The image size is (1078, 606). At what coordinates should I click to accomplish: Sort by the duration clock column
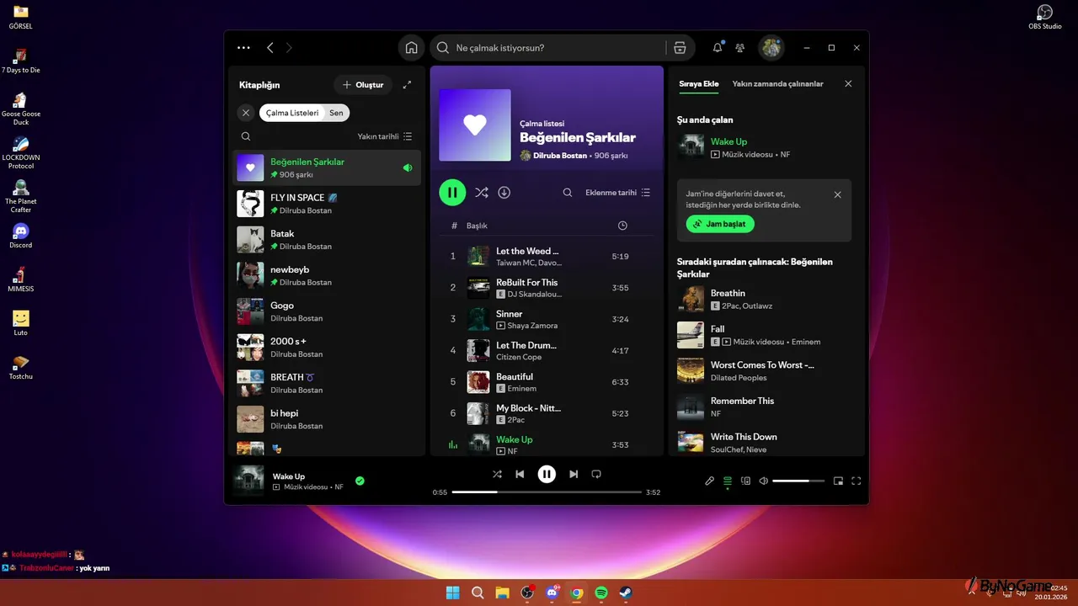[622, 226]
